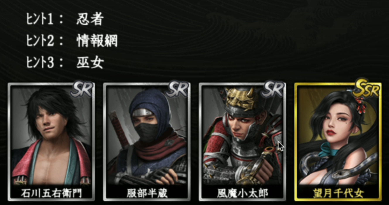The image size is (389, 205).
Task: Click the 石川五右衛門 name label
Action: point(52,193)
